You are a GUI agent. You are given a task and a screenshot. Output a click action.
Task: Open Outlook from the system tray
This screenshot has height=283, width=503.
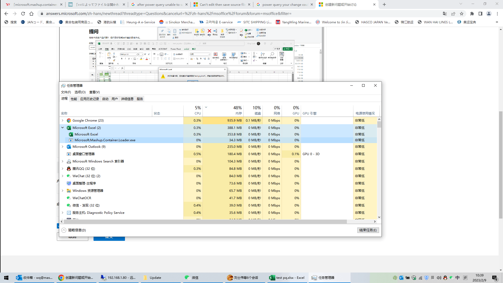pos(401,277)
